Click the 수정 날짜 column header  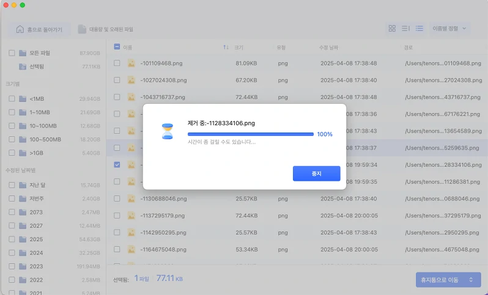click(x=328, y=48)
